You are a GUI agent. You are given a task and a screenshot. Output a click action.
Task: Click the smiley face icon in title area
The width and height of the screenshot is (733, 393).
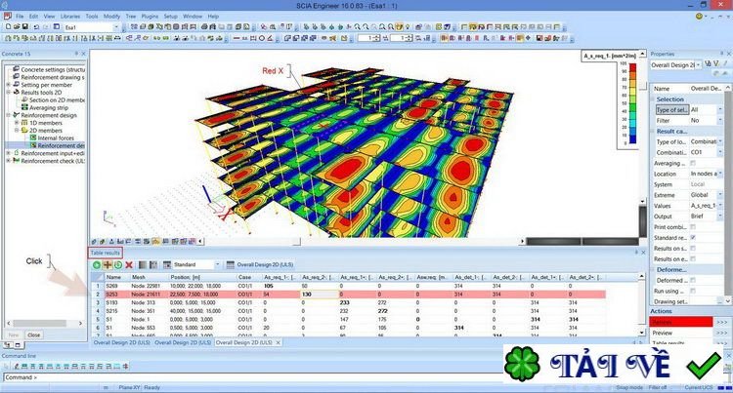[x=700, y=17]
